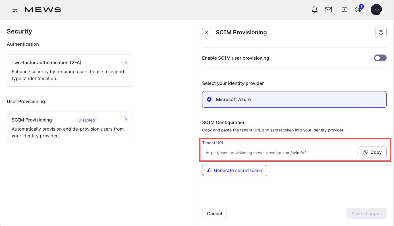
Task: Open the user profile avatar
Action: coord(376,10)
